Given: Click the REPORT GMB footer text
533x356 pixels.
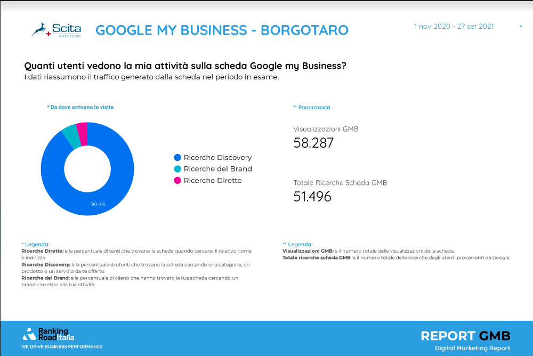Looking at the screenshot, I should click(x=465, y=336).
